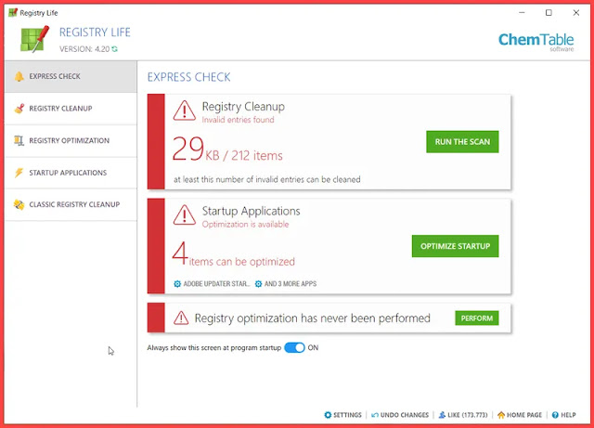The height and width of the screenshot is (428, 594).
Task: Click the Help question mark icon
Action: tap(555, 415)
